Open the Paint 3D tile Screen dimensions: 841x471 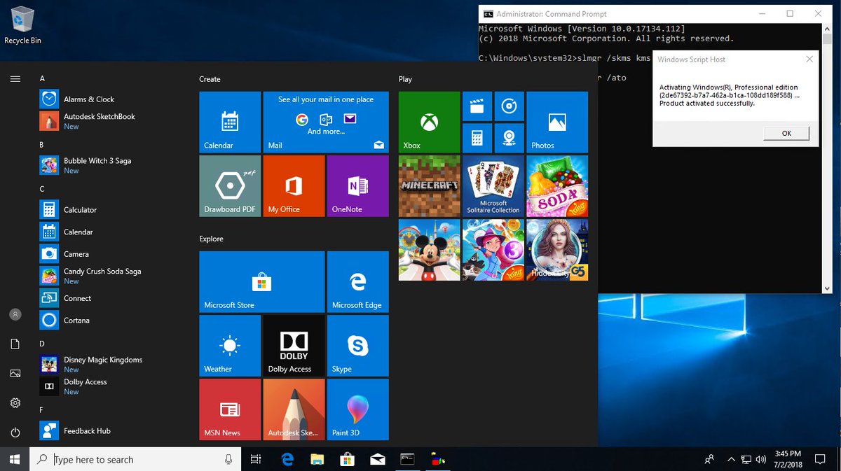[357, 409]
